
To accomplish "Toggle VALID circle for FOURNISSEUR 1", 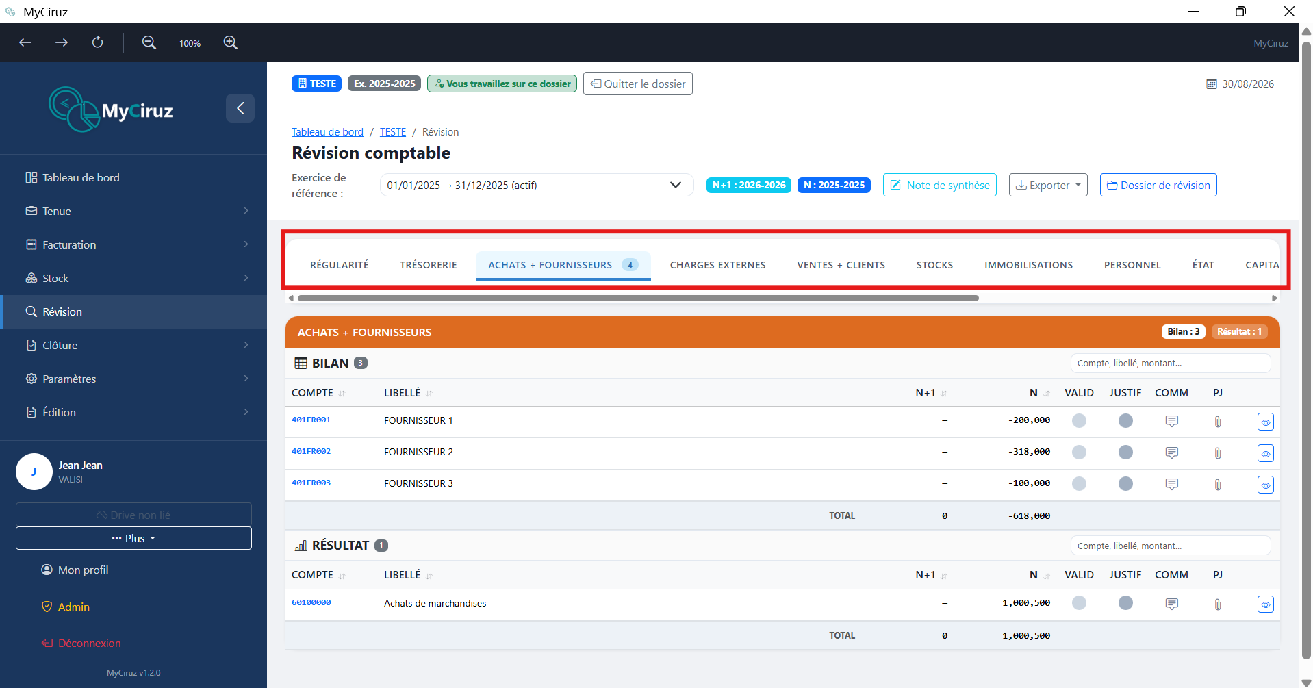I will pyautogui.click(x=1079, y=420).
